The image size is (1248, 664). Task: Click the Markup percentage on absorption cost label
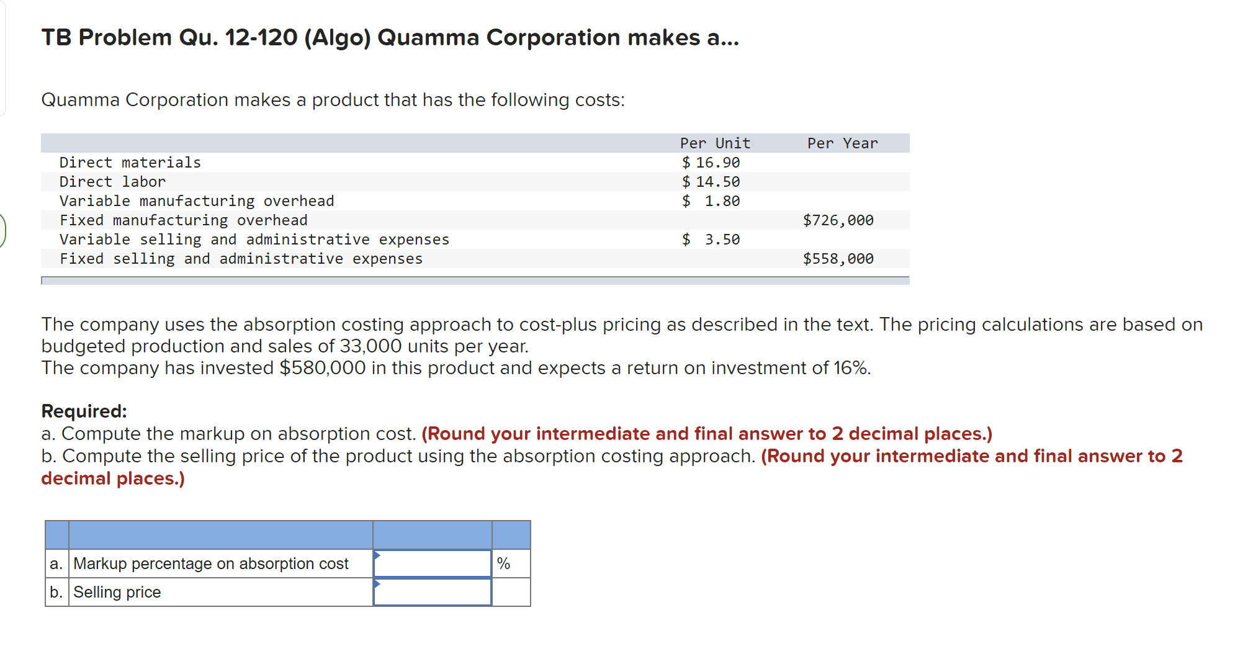point(210,563)
